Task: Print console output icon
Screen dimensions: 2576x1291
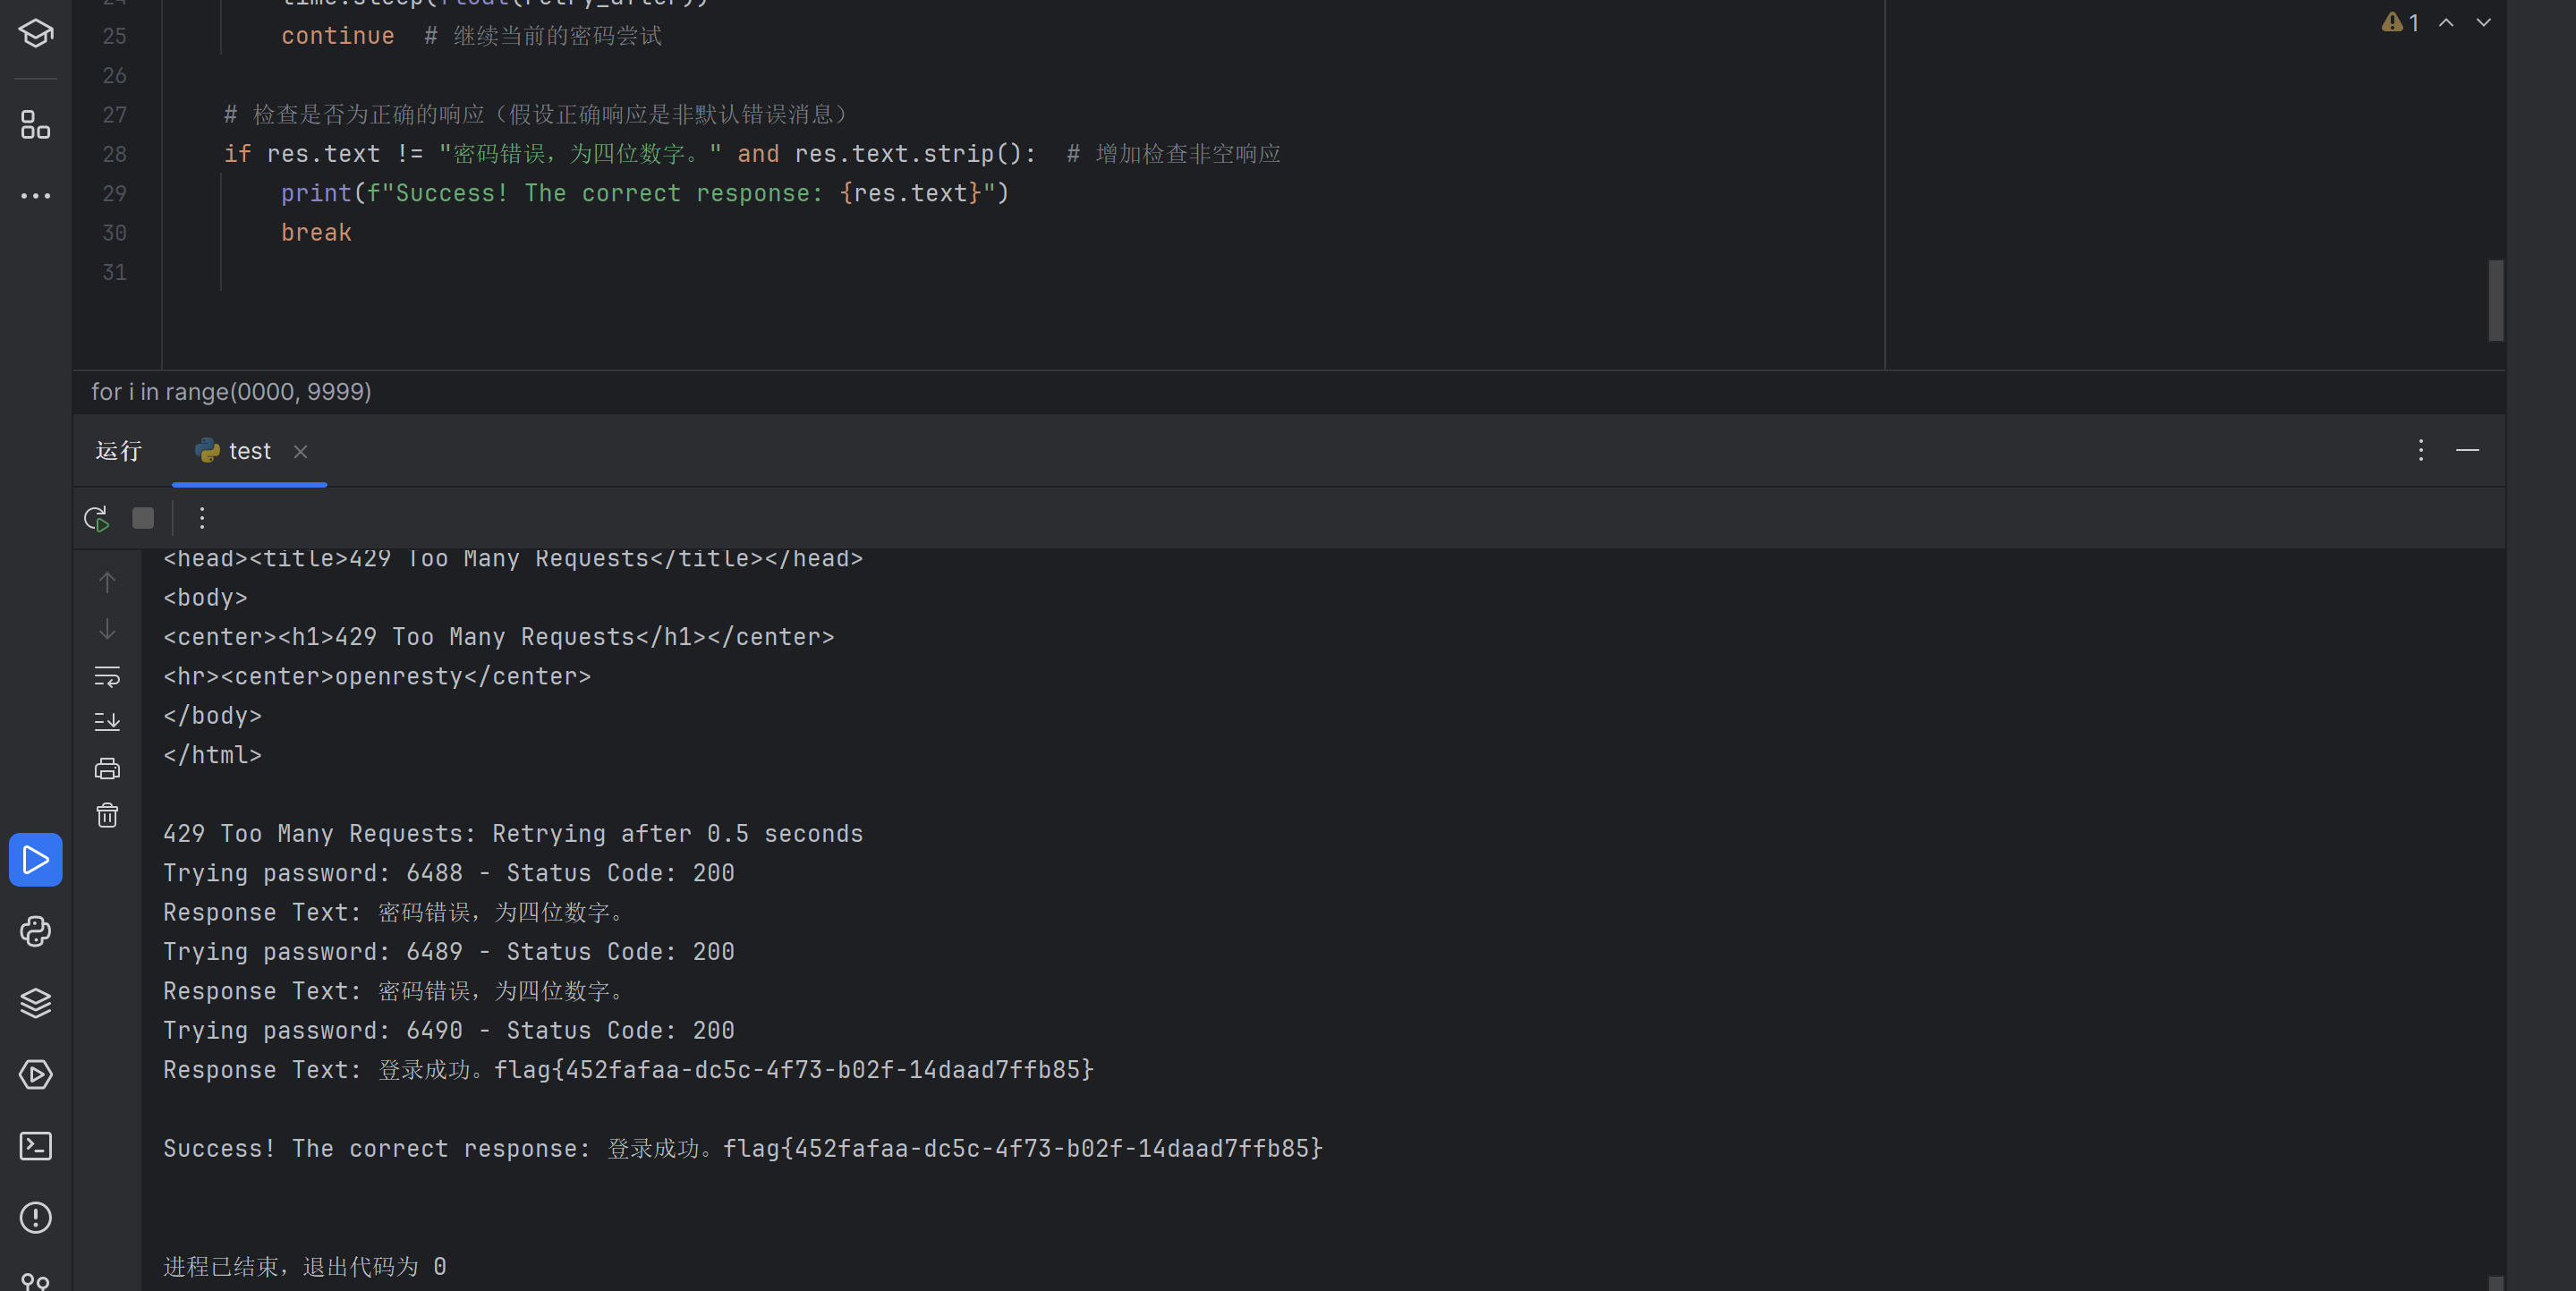Action: [107, 769]
